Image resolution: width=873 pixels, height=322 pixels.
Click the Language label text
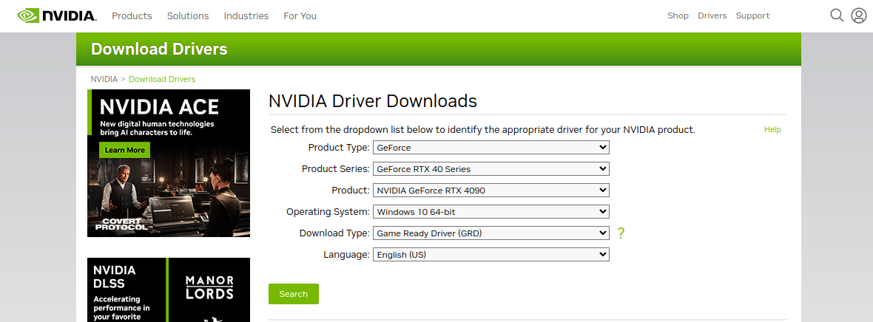346,255
